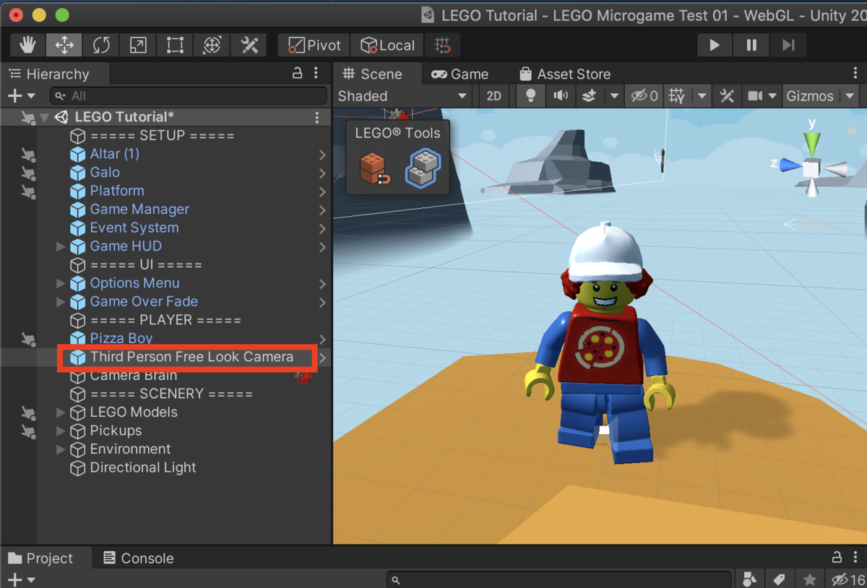Toggle grid snapping button
This screenshot has width=867, height=588.
click(443, 46)
